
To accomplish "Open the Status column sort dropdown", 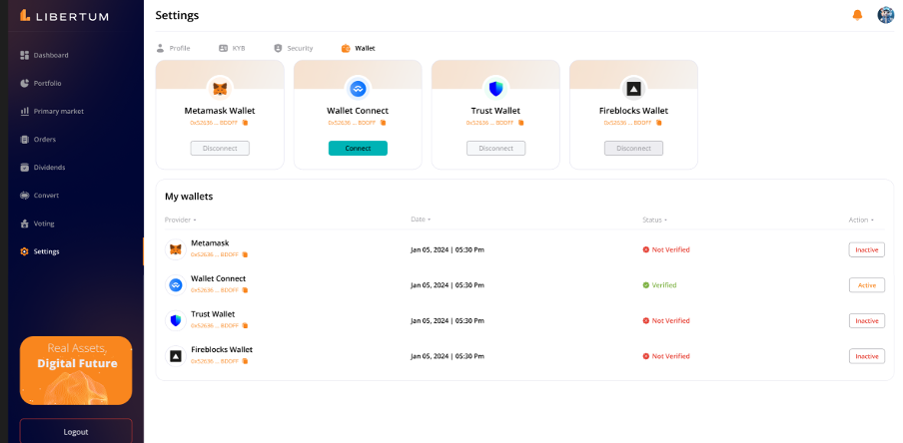I will (654, 220).
